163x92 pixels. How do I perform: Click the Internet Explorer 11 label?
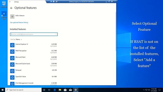click(22, 44)
